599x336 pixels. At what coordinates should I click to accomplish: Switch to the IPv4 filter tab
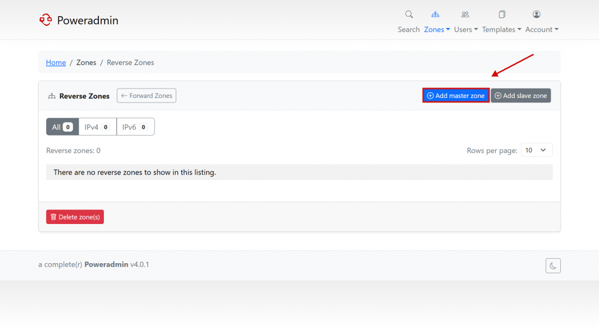tap(97, 127)
